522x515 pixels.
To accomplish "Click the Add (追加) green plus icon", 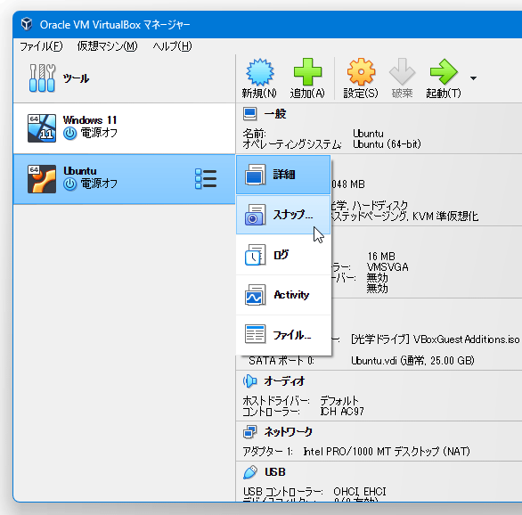I will pos(307,72).
